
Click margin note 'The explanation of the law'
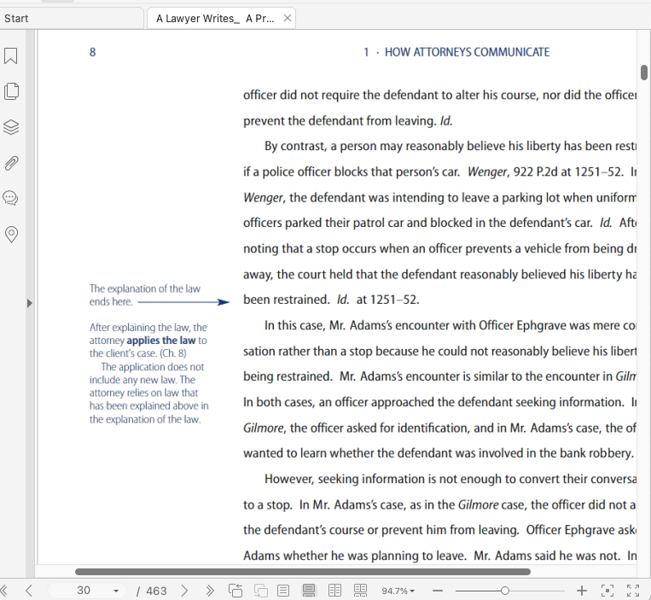point(145,288)
